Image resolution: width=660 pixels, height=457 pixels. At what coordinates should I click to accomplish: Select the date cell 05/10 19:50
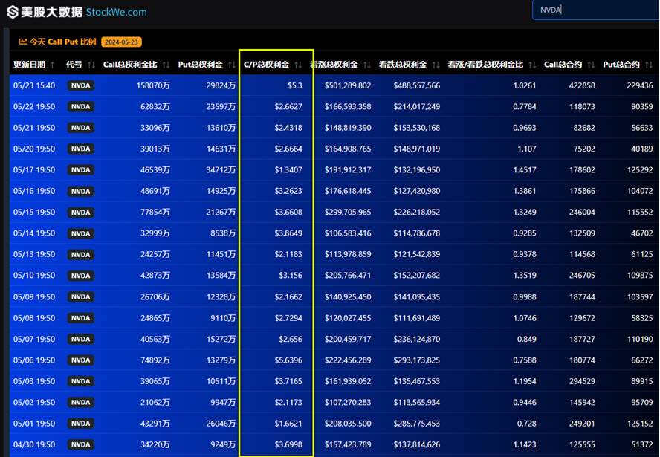[x=34, y=276]
